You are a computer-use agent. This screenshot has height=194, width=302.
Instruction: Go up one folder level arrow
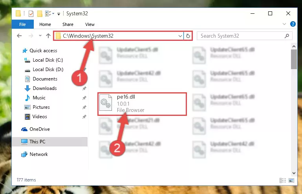(x=48, y=36)
